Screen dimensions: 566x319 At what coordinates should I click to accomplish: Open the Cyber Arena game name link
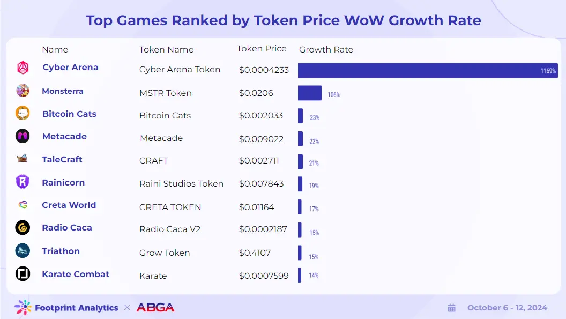tap(70, 67)
